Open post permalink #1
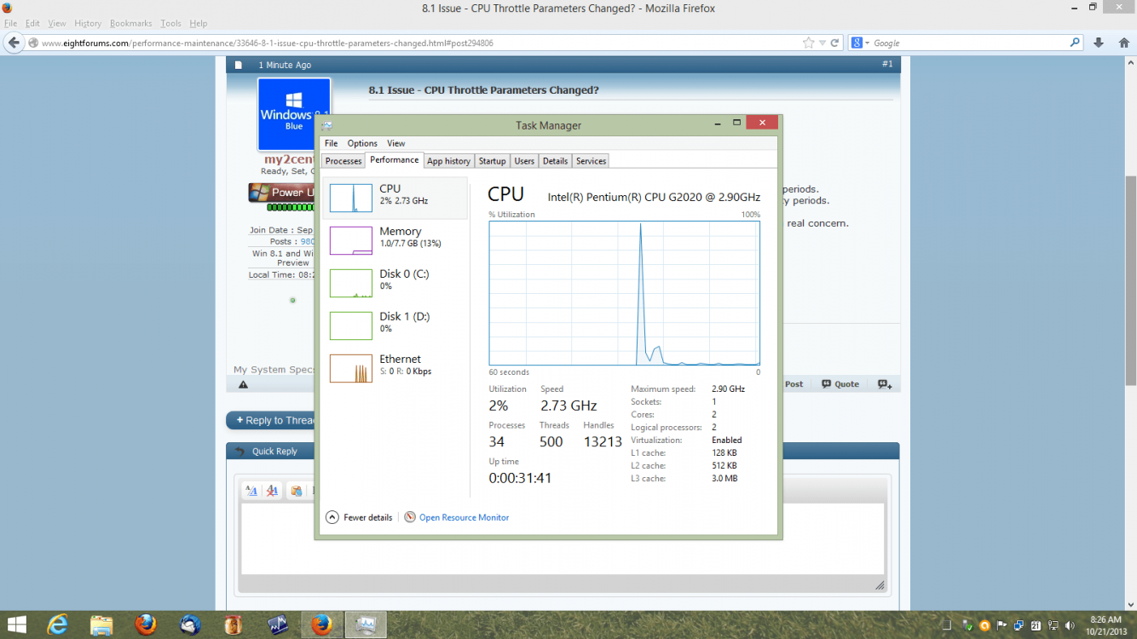Screen dimensions: 1137x639 coord(887,64)
